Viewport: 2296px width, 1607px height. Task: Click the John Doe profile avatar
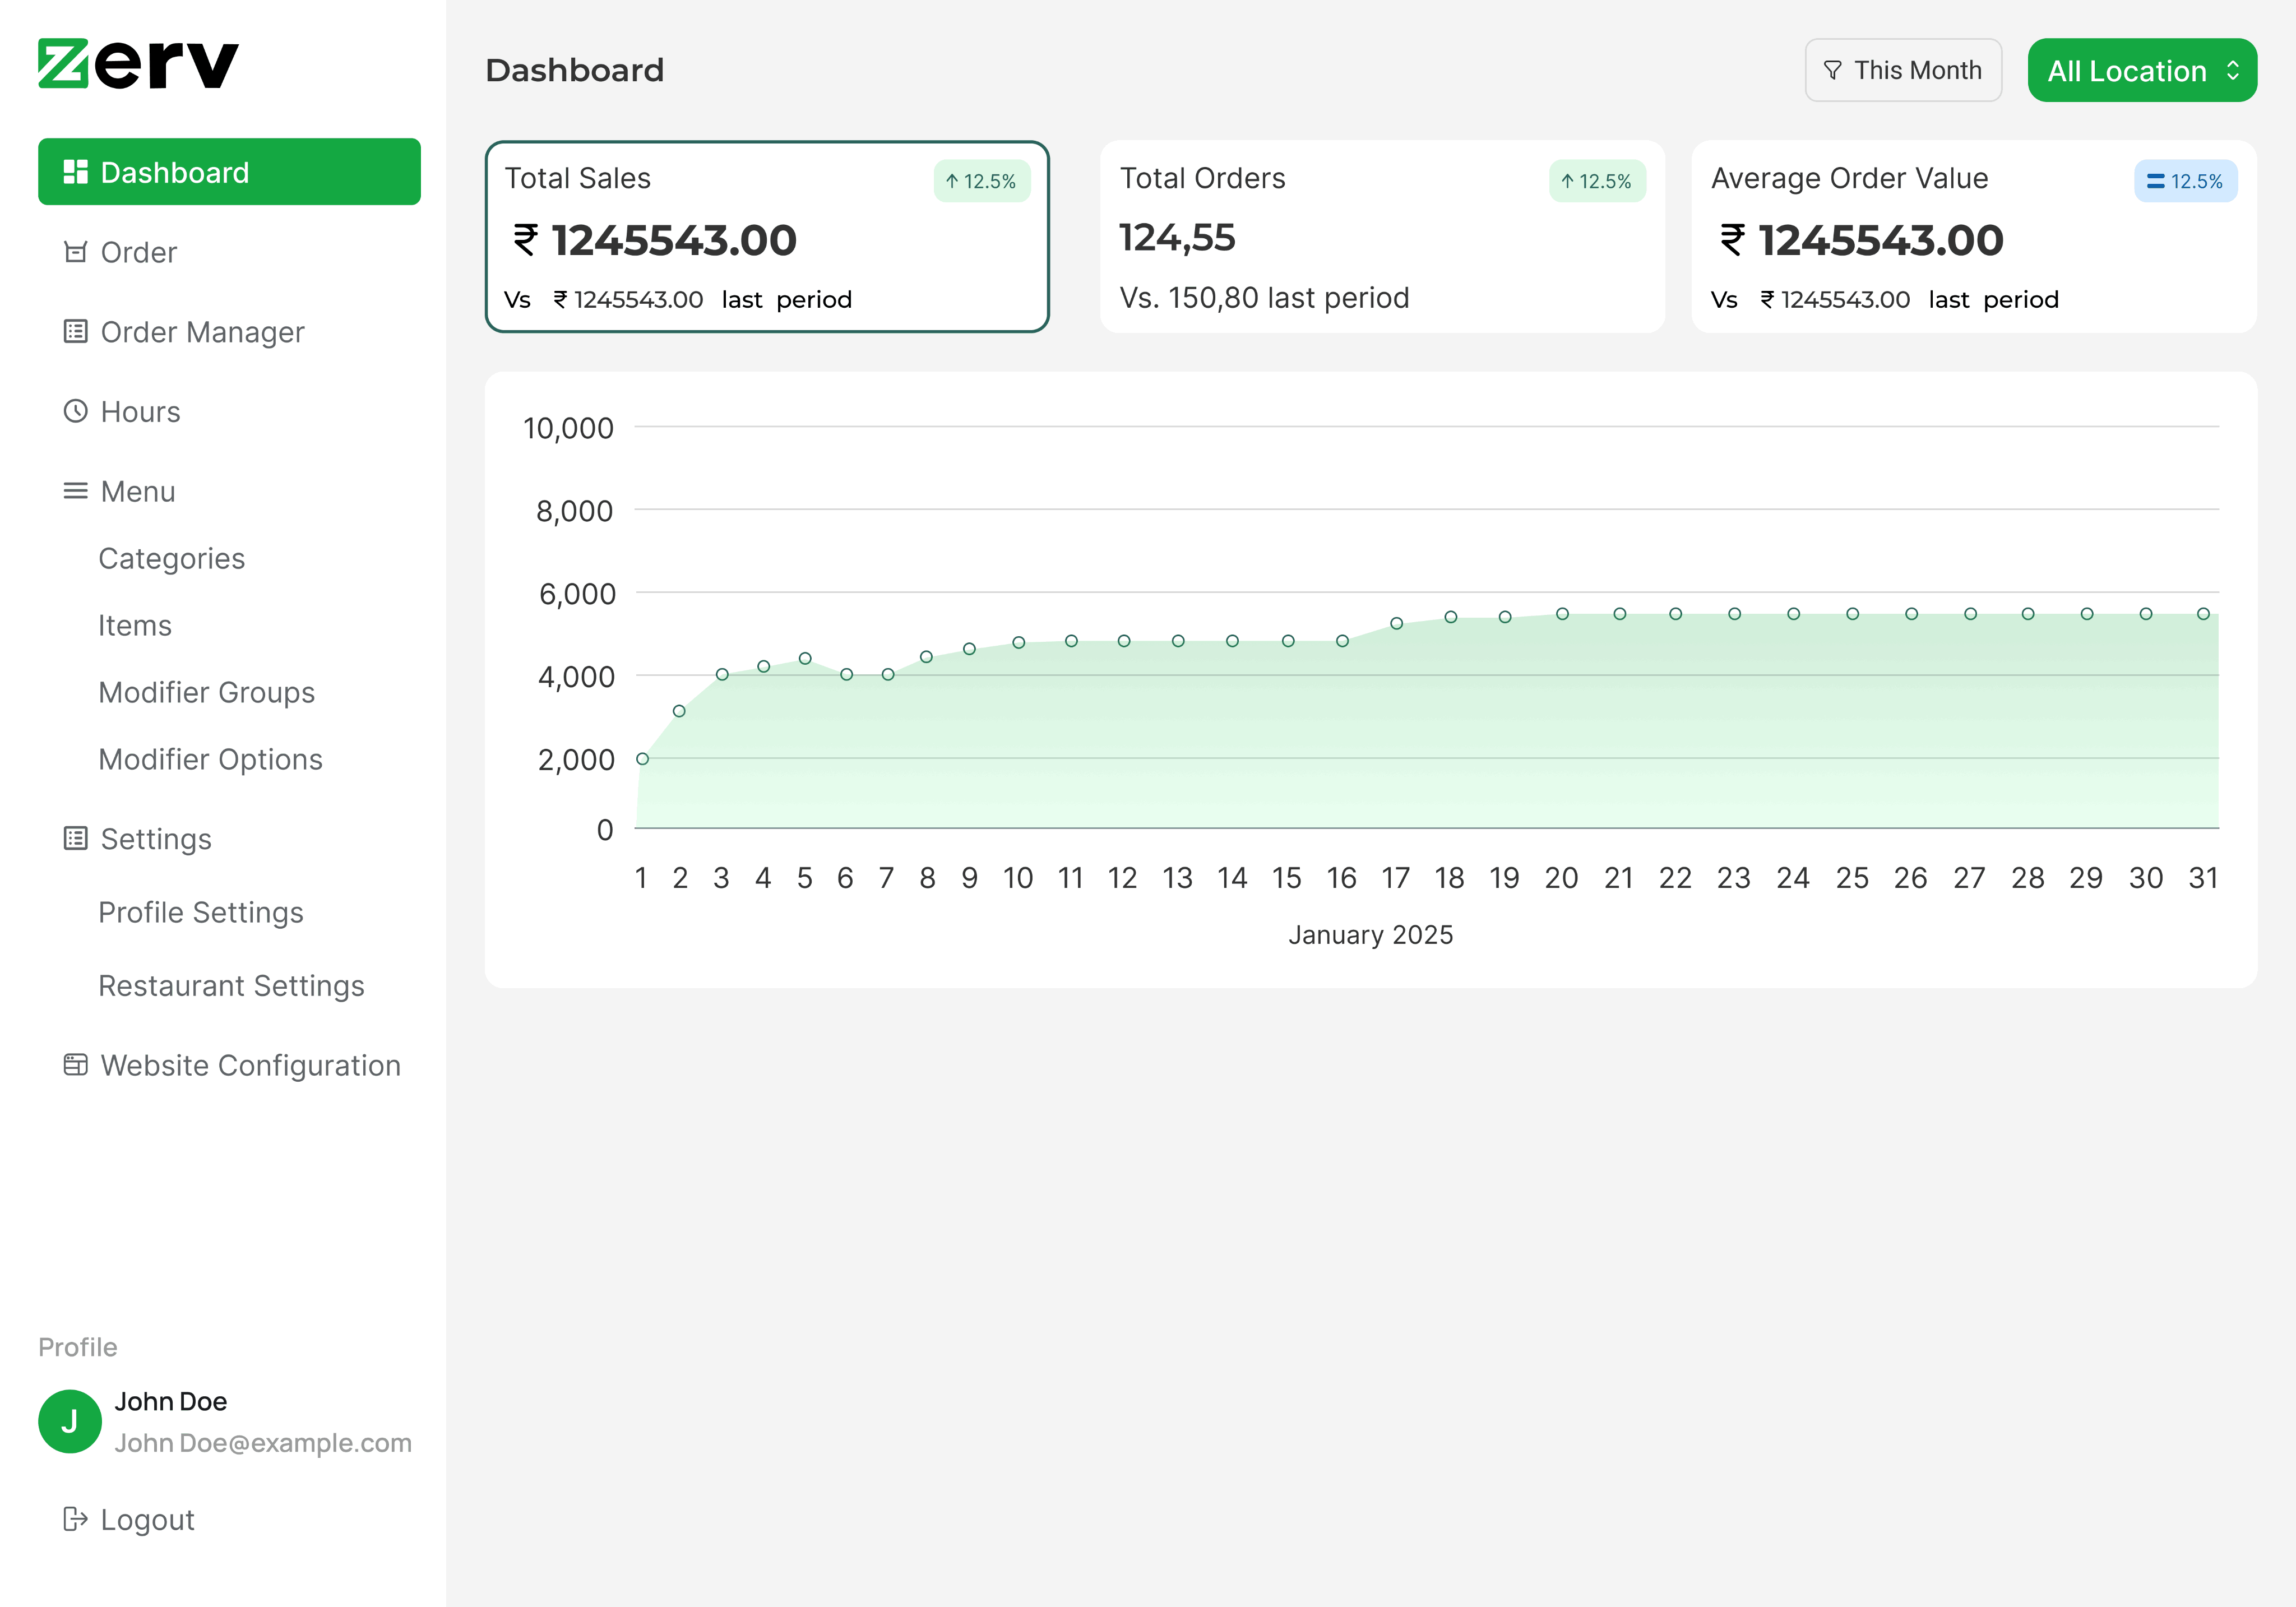tap(70, 1421)
